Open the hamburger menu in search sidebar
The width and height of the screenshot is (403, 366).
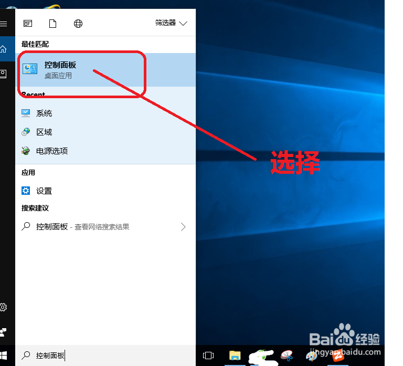click(x=4, y=24)
